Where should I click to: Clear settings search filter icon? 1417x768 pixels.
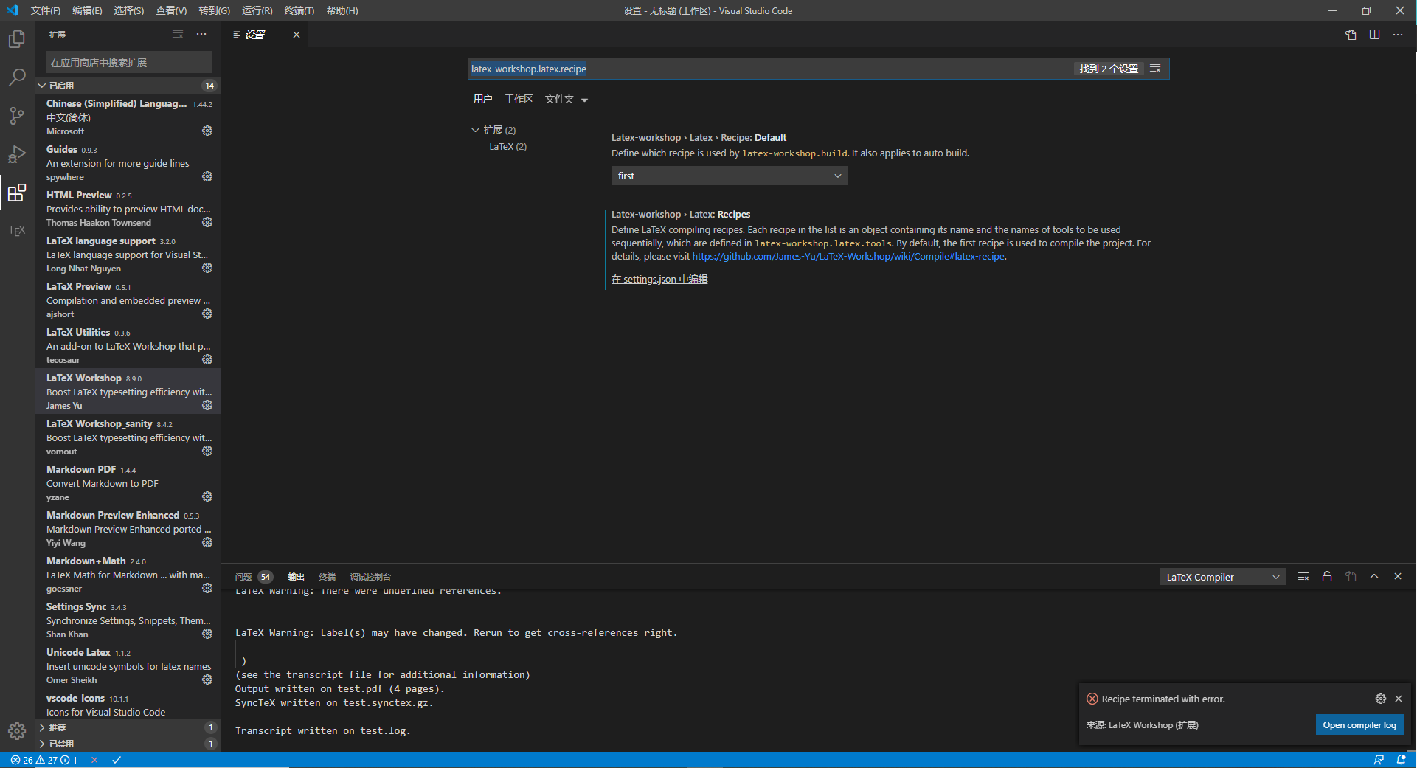(x=1155, y=69)
